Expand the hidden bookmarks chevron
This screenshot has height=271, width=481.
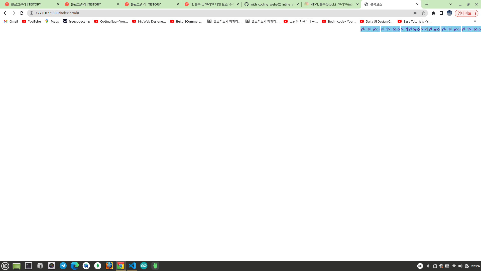(475, 21)
